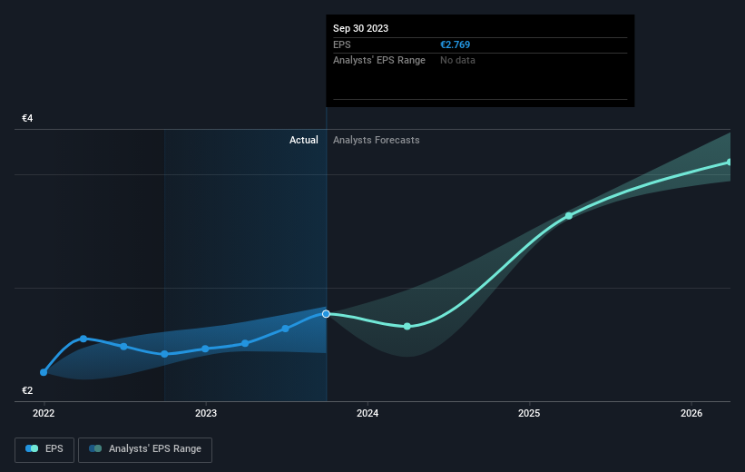
Task: Click the Analysts' EPS Range legend color icon
Action: pos(95,448)
